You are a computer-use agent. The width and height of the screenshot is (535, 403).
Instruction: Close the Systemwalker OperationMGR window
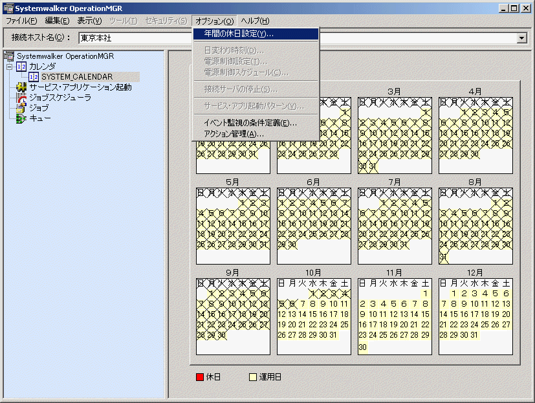(x=526, y=8)
